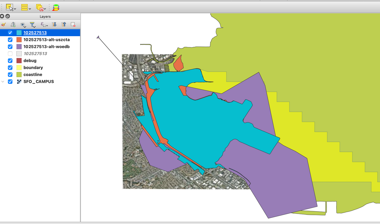Open Layer Styling panel with paintbrush icon
This screenshot has width=380, height=224.
click(4, 25)
